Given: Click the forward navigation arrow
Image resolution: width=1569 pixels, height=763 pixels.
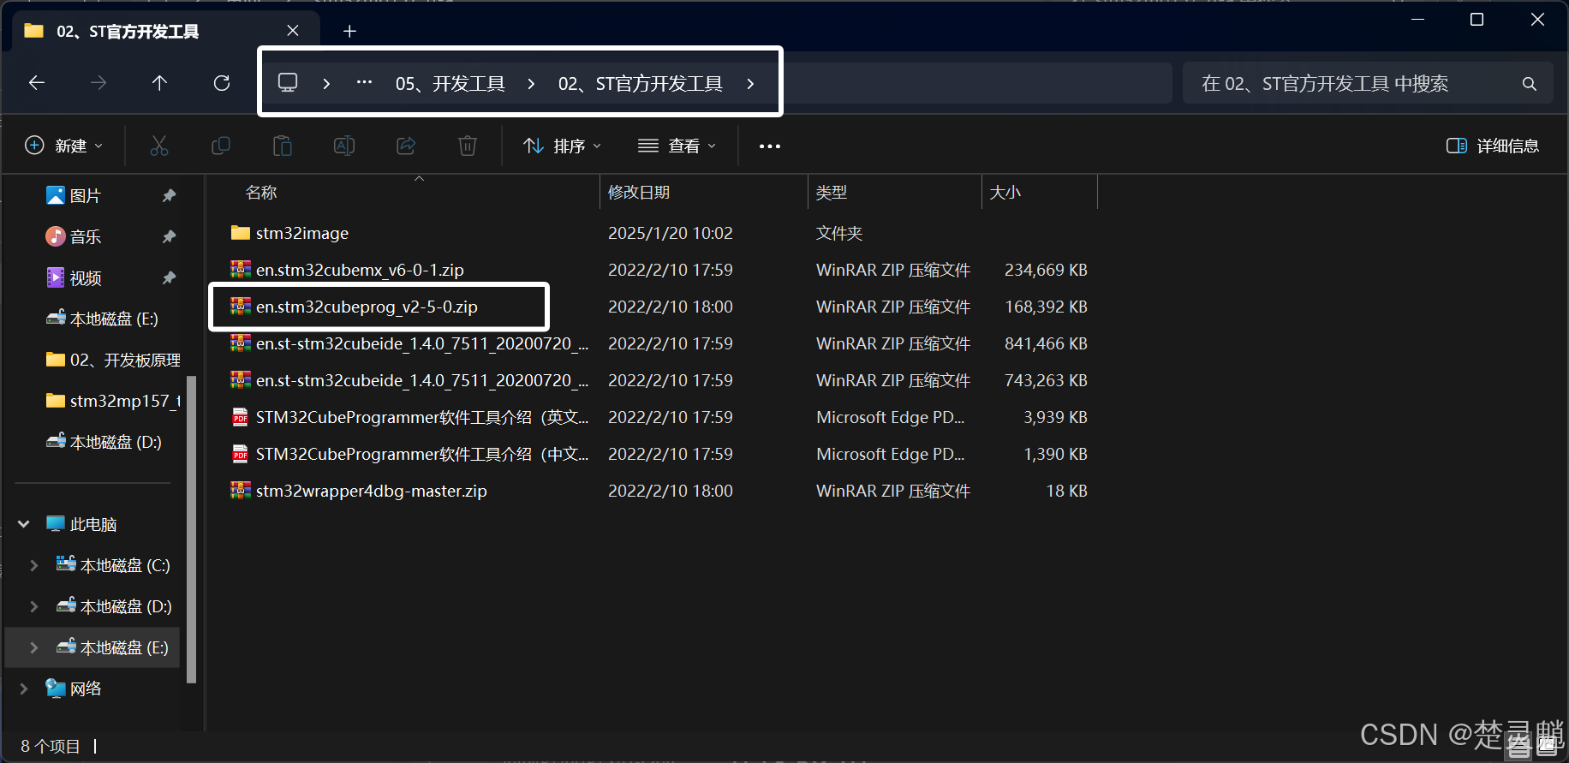Looking at the screenshot, I should click(98, 83).
